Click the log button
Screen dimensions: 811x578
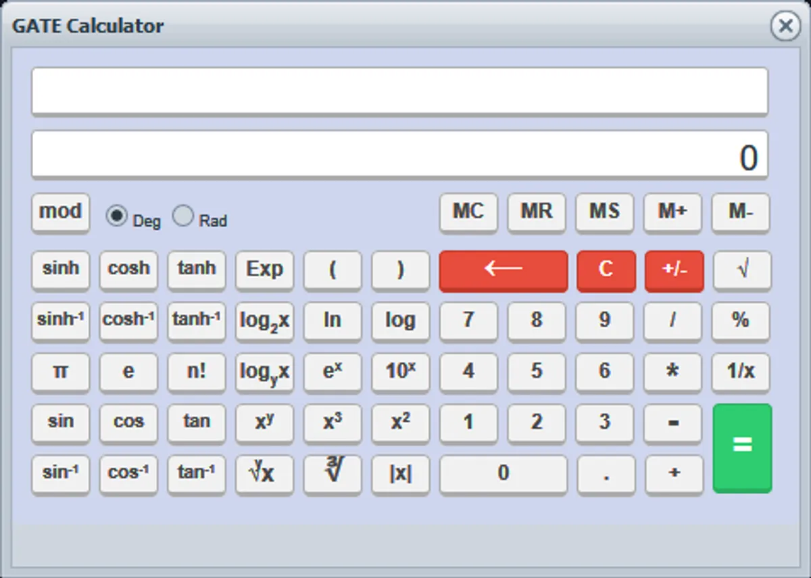400,321
